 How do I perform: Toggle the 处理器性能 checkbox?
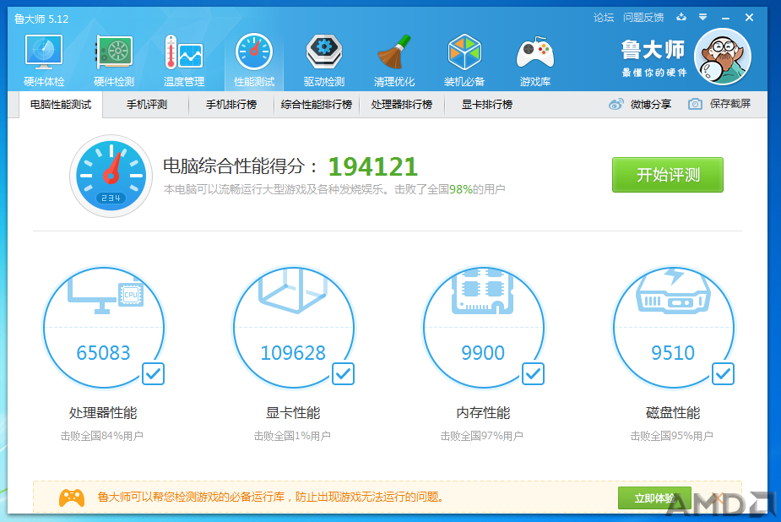tap(153, 373)
